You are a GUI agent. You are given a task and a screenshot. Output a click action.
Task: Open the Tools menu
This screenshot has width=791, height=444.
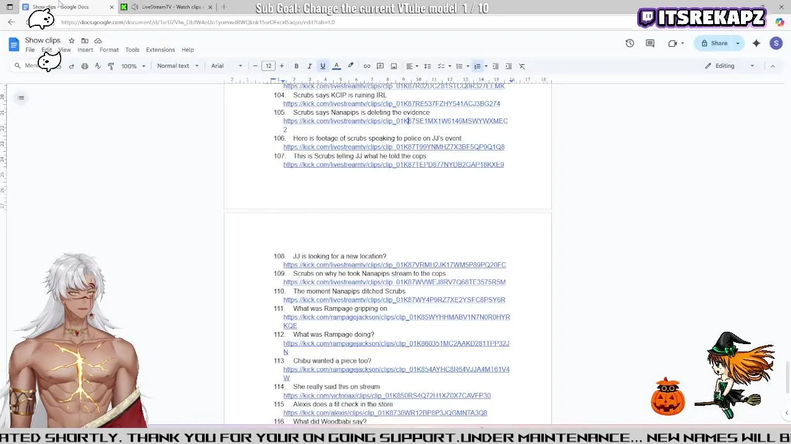132,50
